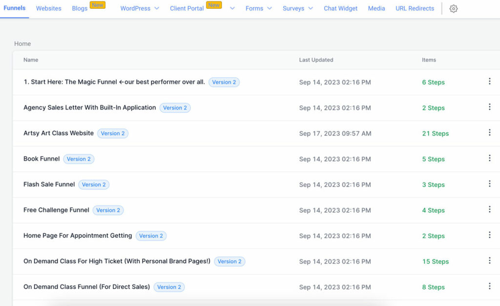The height and width of the screenshot is (306, 500).
Task: Click Version 2 badge on Home Page For Appointment Getting
Action: 151,236
